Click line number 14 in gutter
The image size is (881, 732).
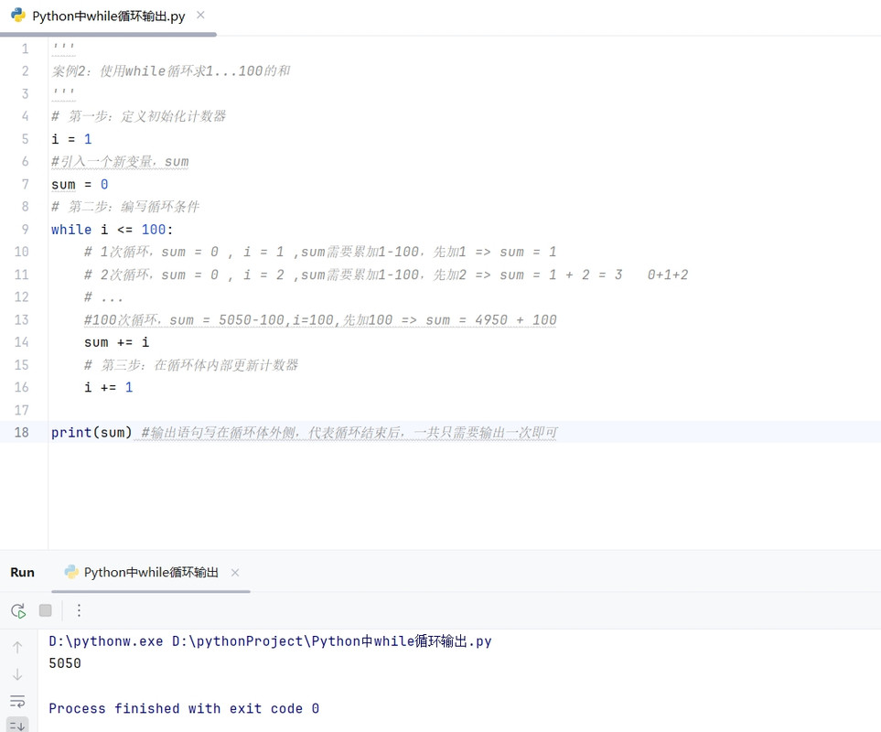tap(21, 342)
